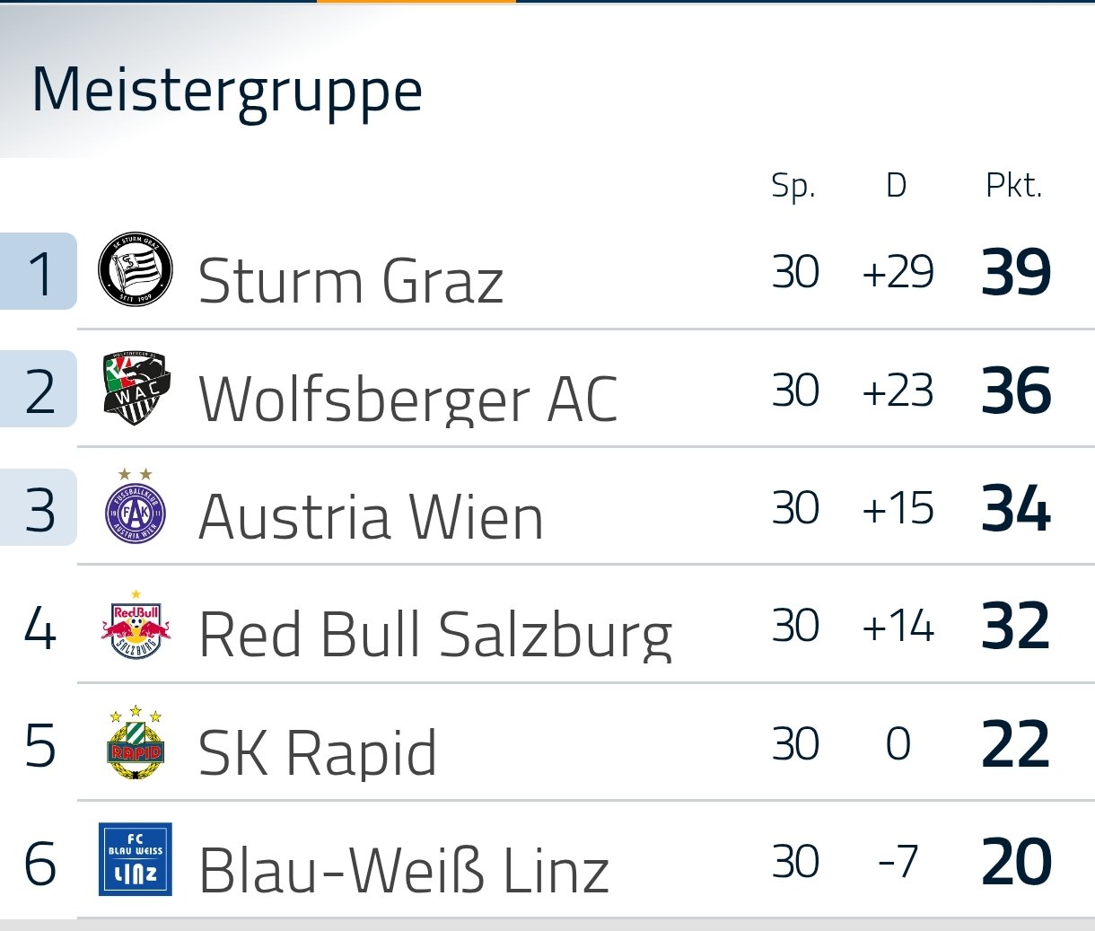Viewport: 1095px width, 931px height.
Task: Click the Red Bull Salzburg logo
Action: 135,625
